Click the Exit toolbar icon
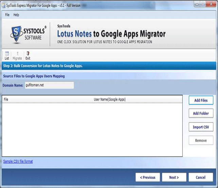Viewport: 218px width, 188px height. [x=28, y=56]
